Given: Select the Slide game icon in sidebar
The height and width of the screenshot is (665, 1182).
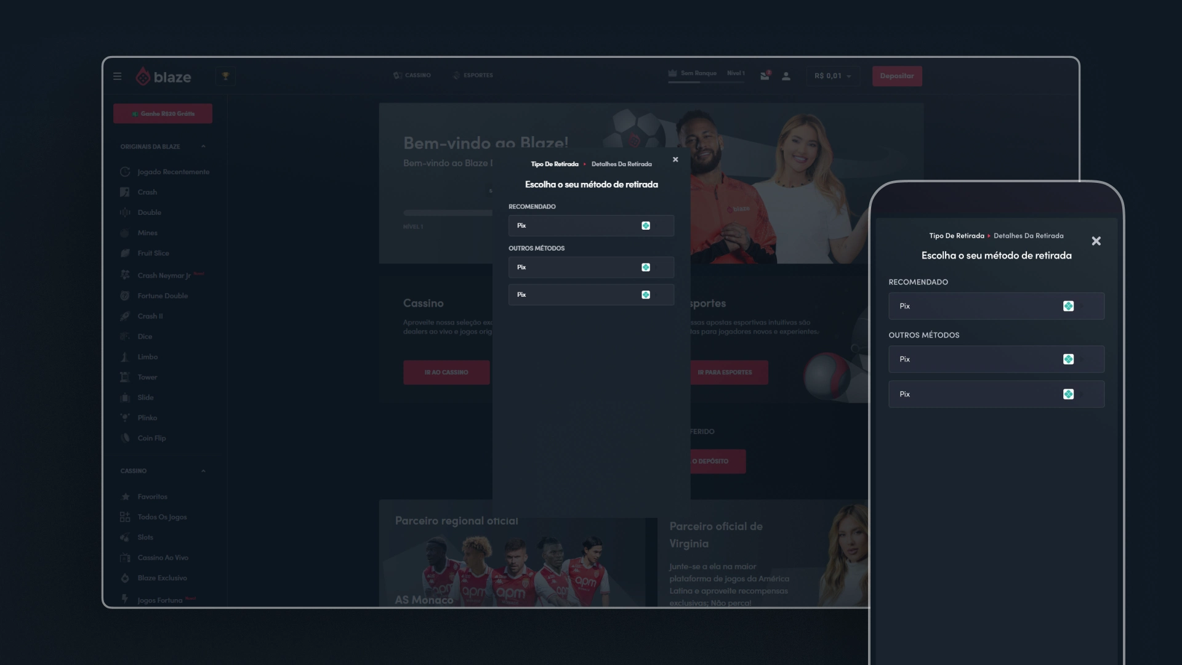Looking at the screenshot, I should point(125,398).
